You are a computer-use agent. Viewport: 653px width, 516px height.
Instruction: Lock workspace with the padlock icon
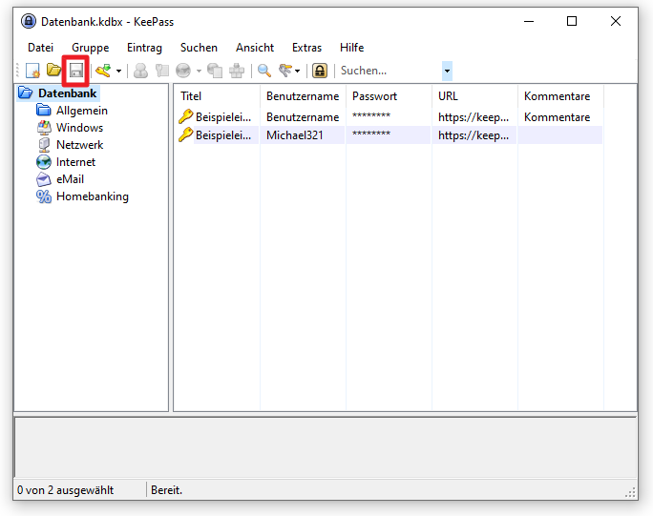tap(320, 71)
